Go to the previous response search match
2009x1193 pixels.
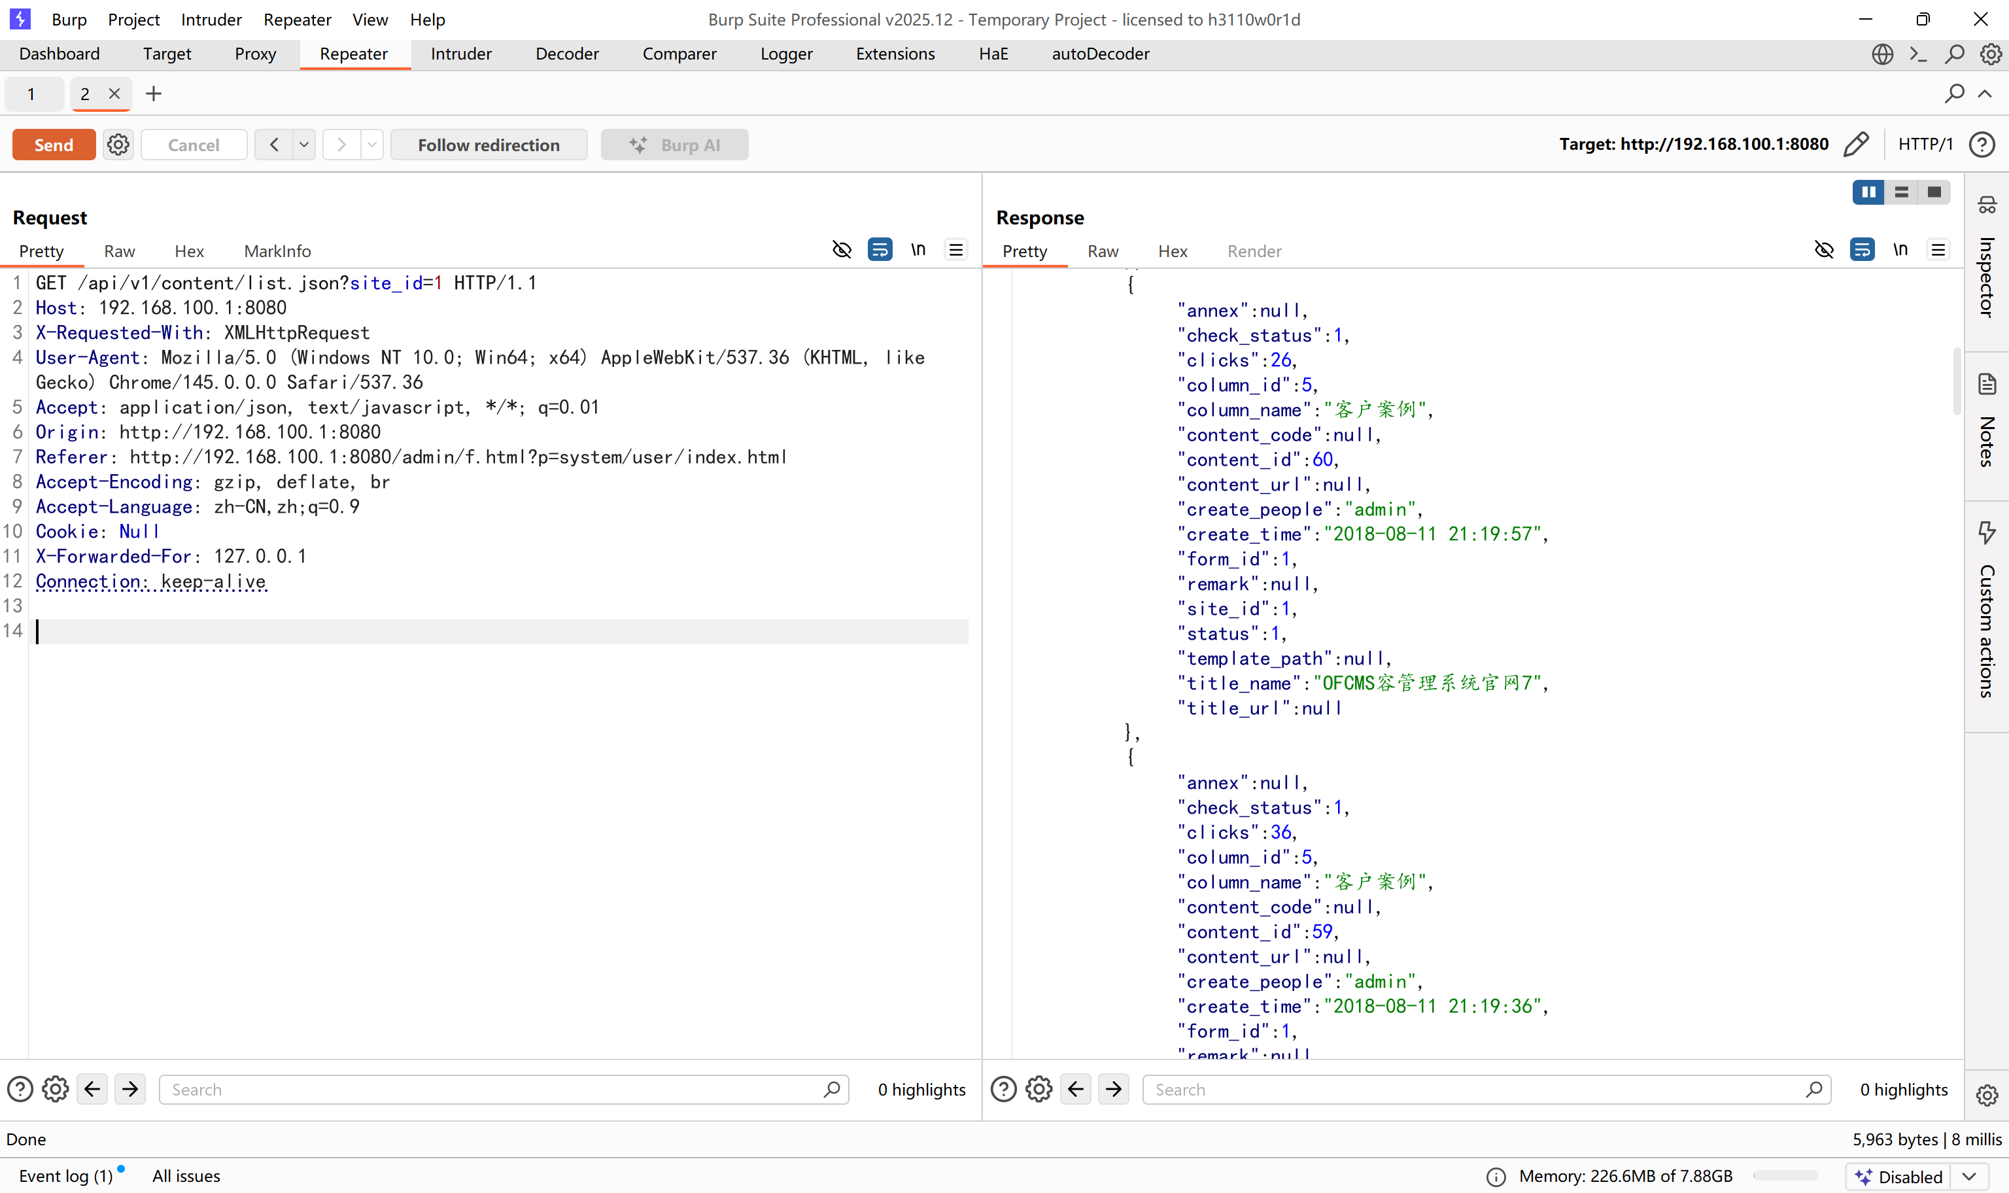point(1076,1089)
